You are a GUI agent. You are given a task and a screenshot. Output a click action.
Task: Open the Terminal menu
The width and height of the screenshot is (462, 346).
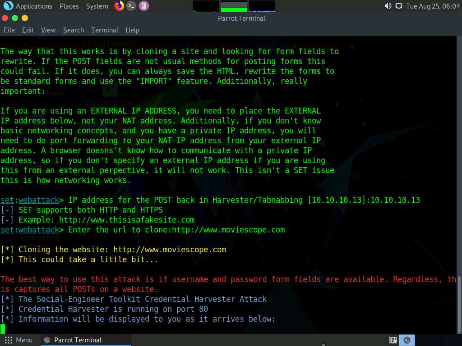(105, 30)
